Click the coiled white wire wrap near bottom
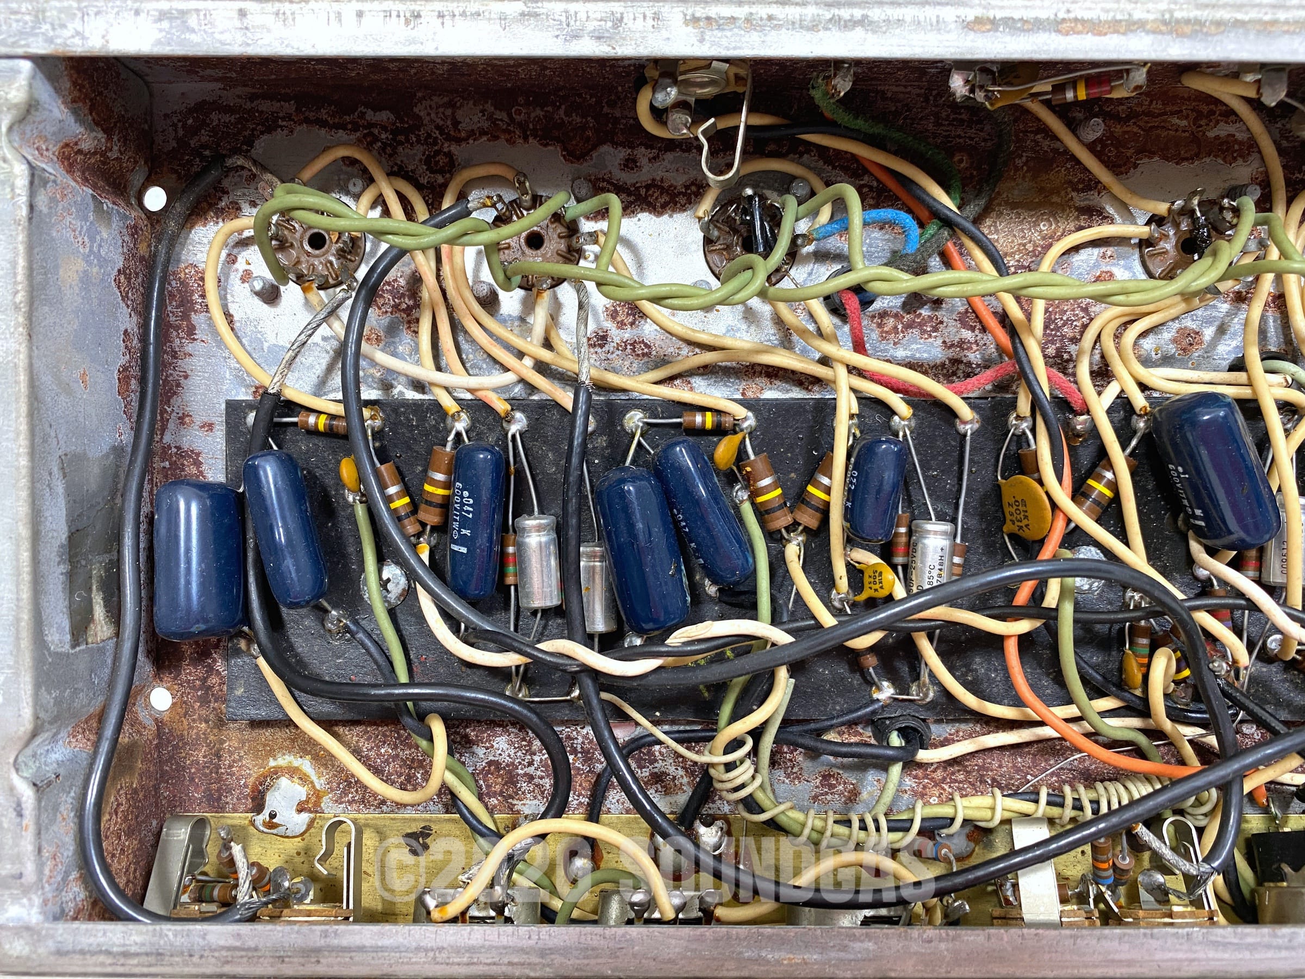The width and height of the screenshot is (1305, 979). coord(731,771)
